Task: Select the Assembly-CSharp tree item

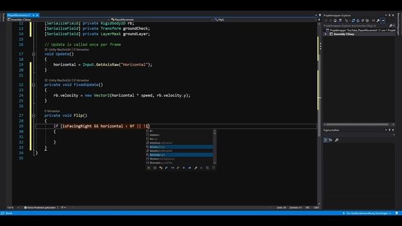Action: [x=344, y=34]
